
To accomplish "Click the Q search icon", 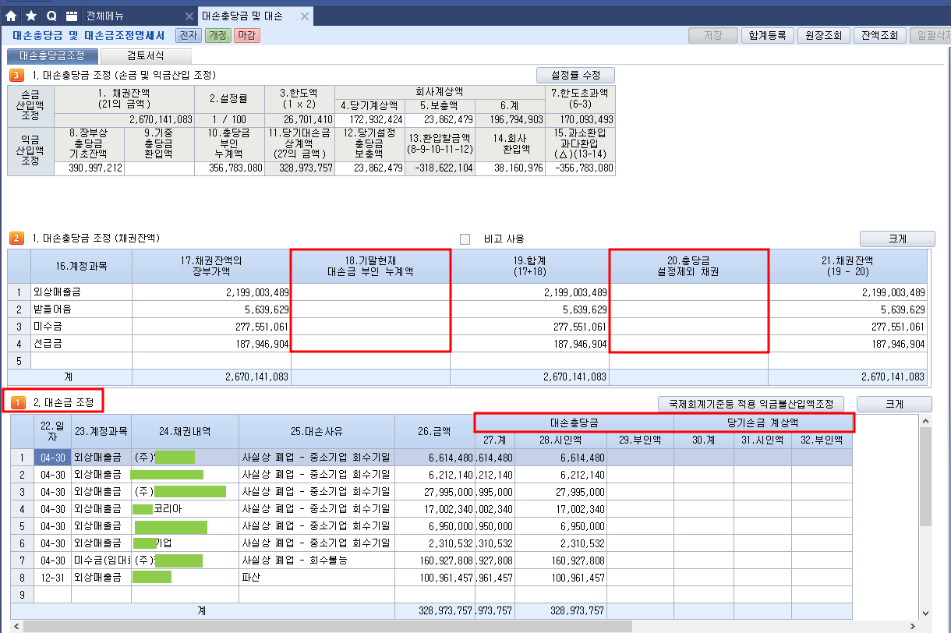I will (x=51, y=16).
